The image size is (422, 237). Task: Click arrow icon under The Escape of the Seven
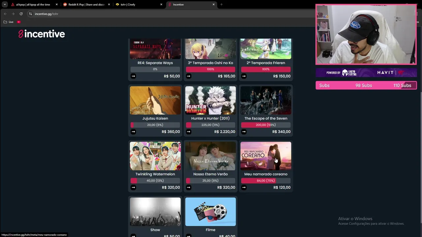(244, 132)
